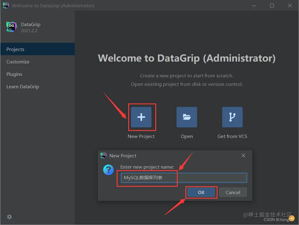Click the Get from VCS label
Image resolution: width=299 pixels, height=225 pixels.
(x=232, y=136)
